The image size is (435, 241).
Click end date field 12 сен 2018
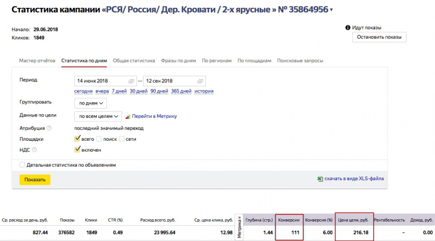pyautogui.click(x=175, y=81)
